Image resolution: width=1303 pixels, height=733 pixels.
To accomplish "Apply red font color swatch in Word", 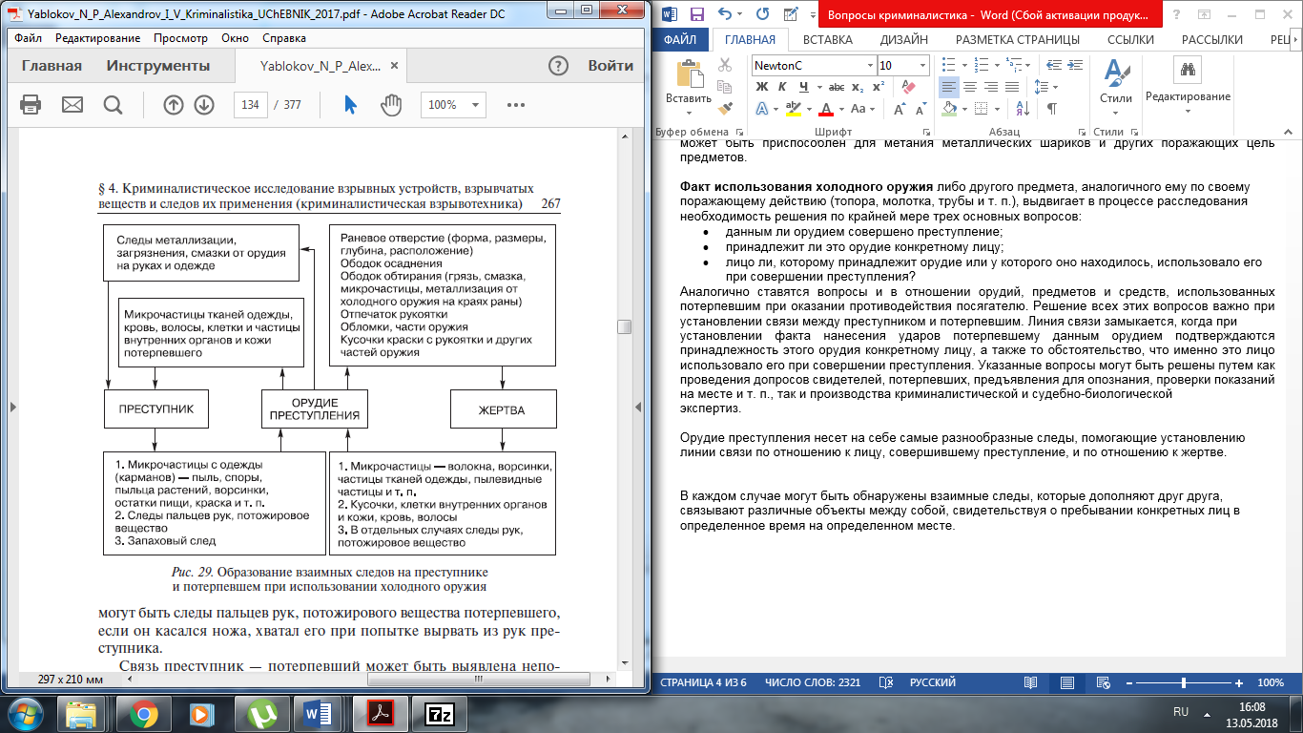I will pos(826,109).
